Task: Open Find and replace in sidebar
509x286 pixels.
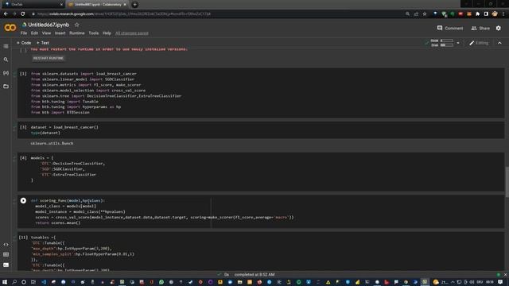Action: pyautogui.click(x=6, y=60)
